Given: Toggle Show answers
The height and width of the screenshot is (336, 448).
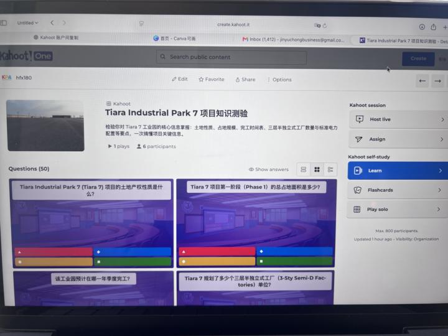Looking at the screenshot, I should click(x=269, y=169).
